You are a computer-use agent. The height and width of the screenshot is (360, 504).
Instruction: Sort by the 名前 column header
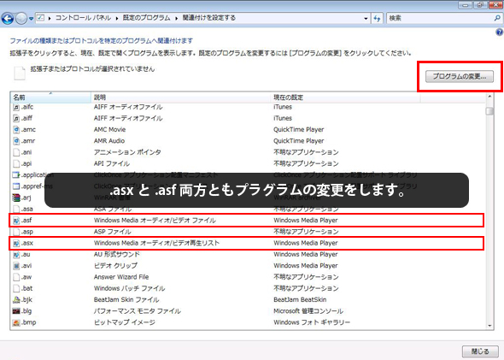50,97
